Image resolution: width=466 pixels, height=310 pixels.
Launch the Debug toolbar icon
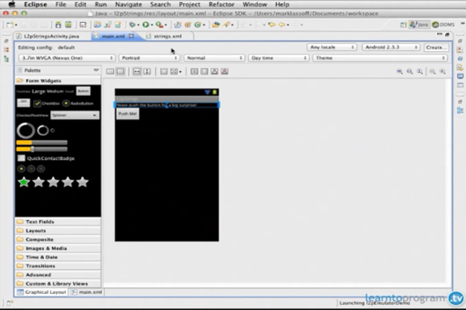(x=132, y=25)
